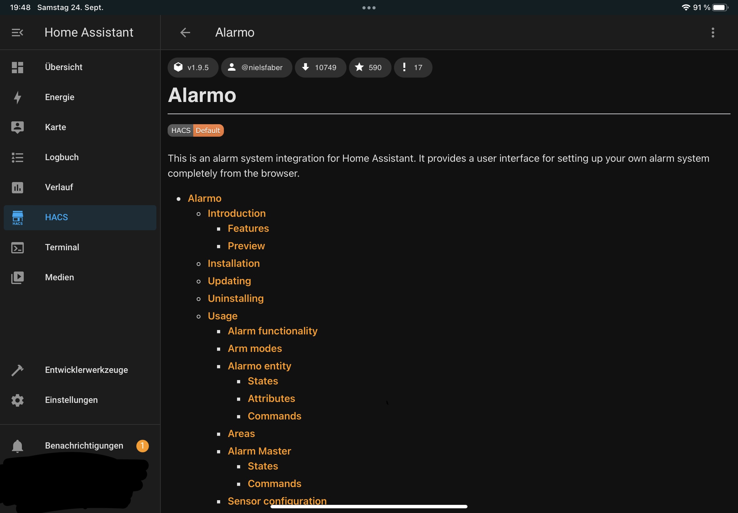
Task: Open the Introduction link
Action: click(236, 213)
